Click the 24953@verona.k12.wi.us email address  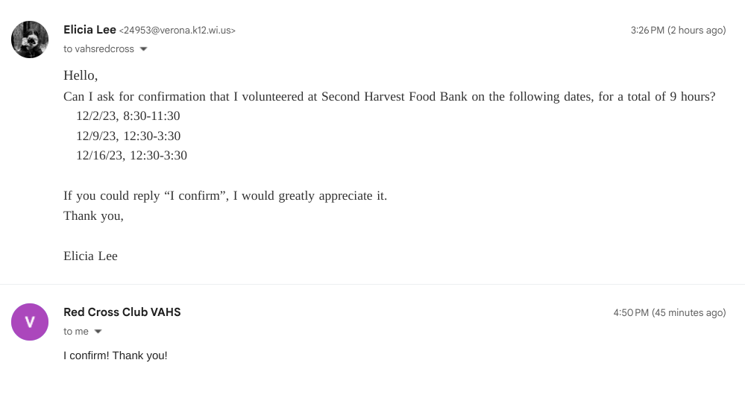[177, 31]
